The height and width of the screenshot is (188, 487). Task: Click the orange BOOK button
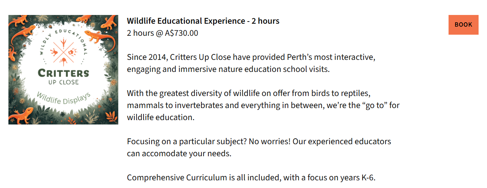click(463, 25)
